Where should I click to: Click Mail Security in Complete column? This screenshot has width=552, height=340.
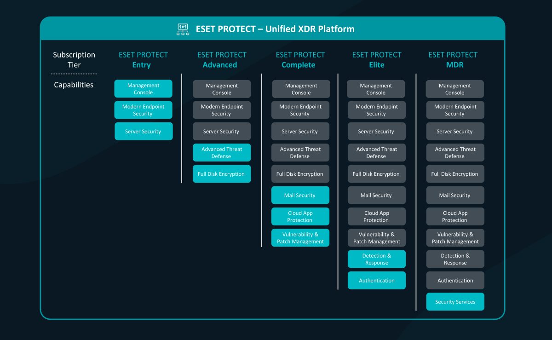click(300, 195)
